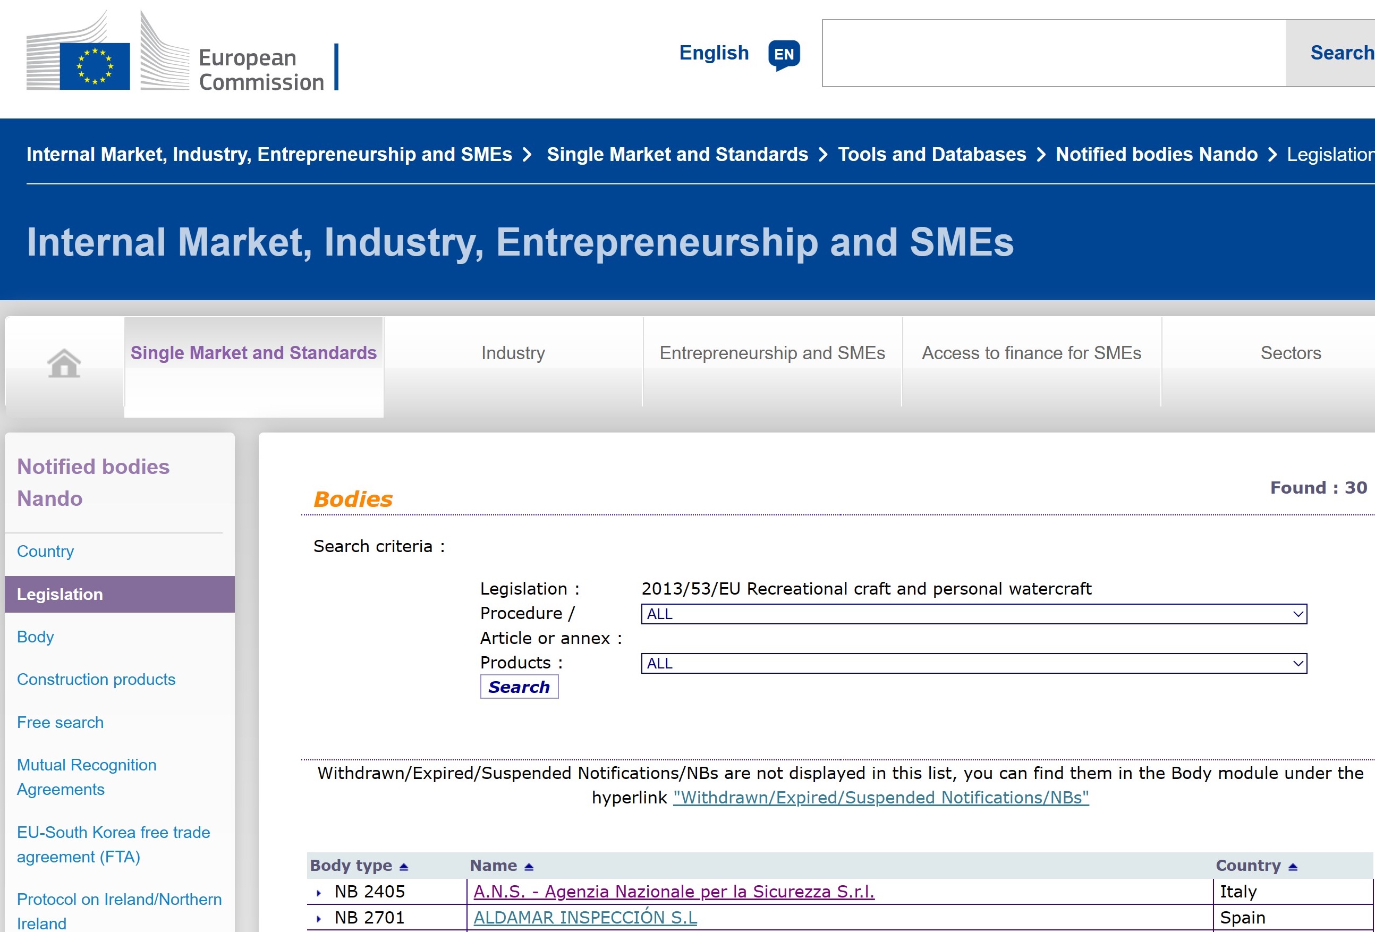Click Free search in sidebar
This screenshot has width=1375, height=932.
click(61, 723)
